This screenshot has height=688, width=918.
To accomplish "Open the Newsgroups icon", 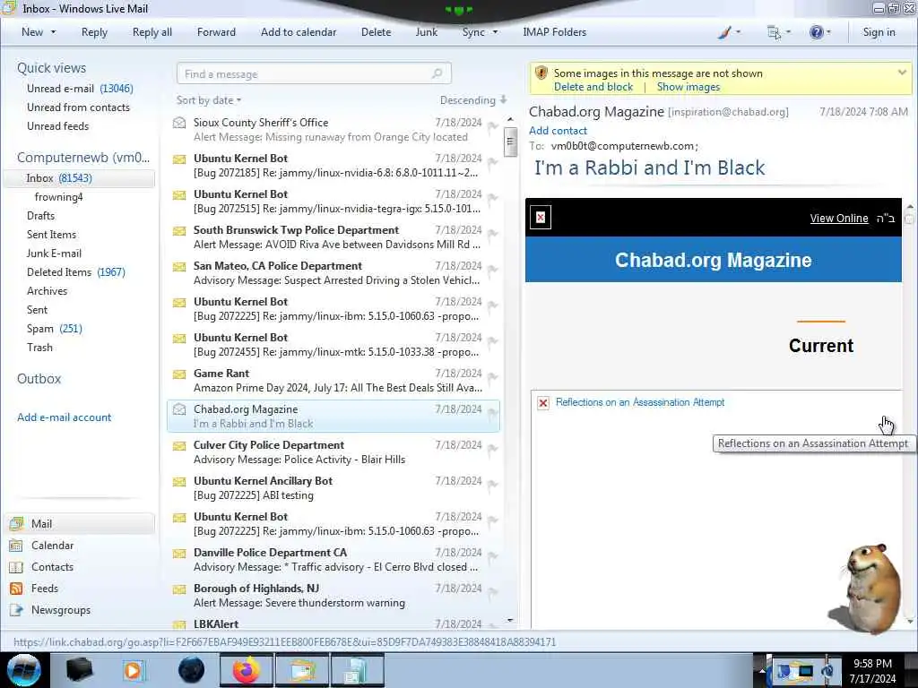I will tap(16, 610).
